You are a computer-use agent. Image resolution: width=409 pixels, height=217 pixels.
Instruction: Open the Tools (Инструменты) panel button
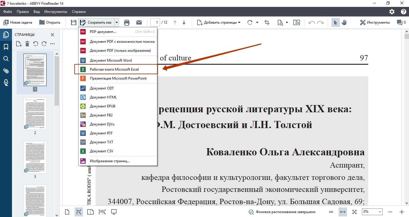click(375, 22)
